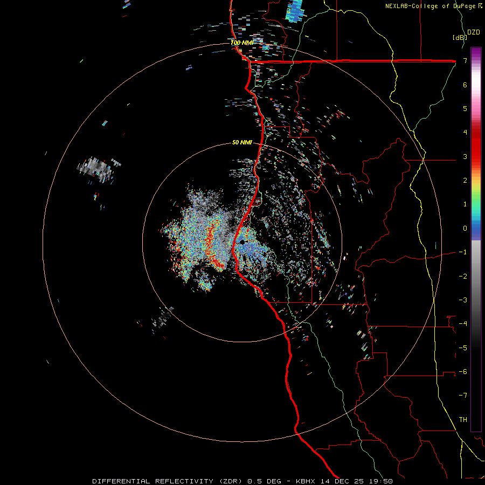Click the 2 value on color scale

pyautogui.click(x=465, y=181)
